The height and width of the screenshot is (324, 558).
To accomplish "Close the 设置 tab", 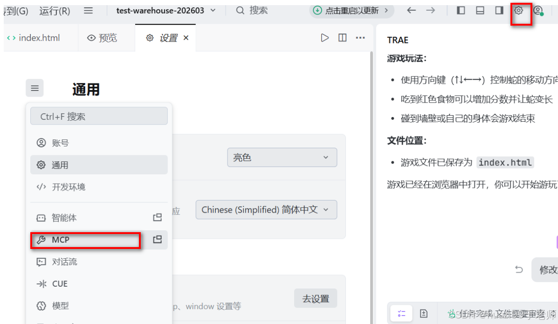I will click(x=186, y=38).
